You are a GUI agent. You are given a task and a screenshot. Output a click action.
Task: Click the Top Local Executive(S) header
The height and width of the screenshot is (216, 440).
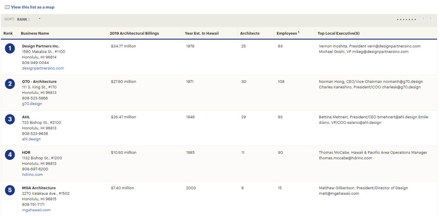click(x=339, y=33)
